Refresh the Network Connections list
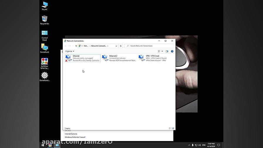The width and height of the screenshot is (263, 148). [x=121, y=46]
